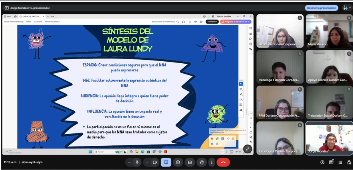Expand hidden tray icons chevron
This screenshot has height=170, width=353.
click(x=223, y=152)
